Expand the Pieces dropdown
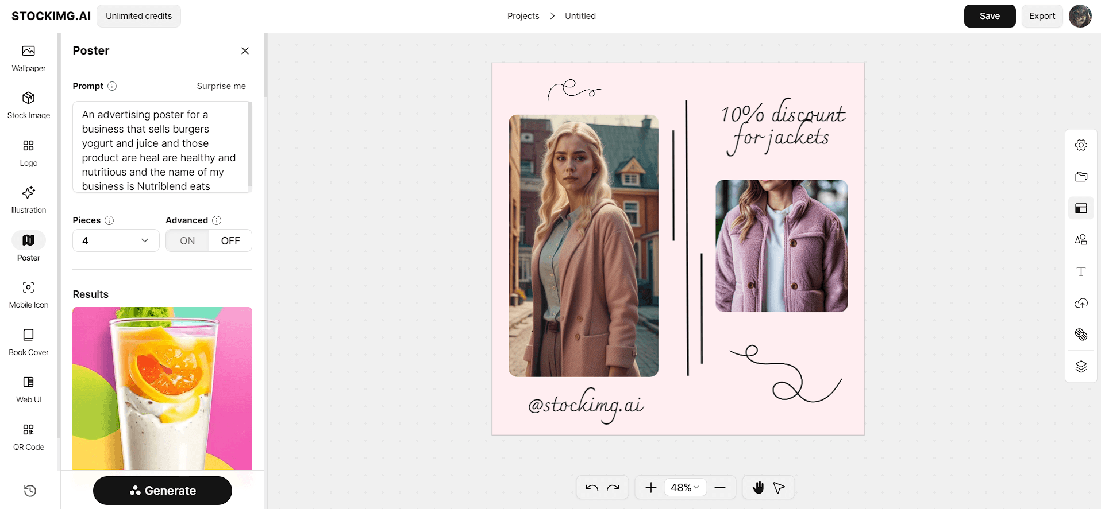 click(116, 240)
